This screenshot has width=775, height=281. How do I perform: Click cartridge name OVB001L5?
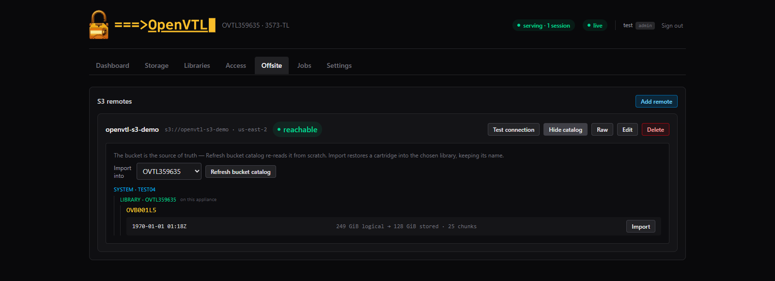click(x=141, y=210)
